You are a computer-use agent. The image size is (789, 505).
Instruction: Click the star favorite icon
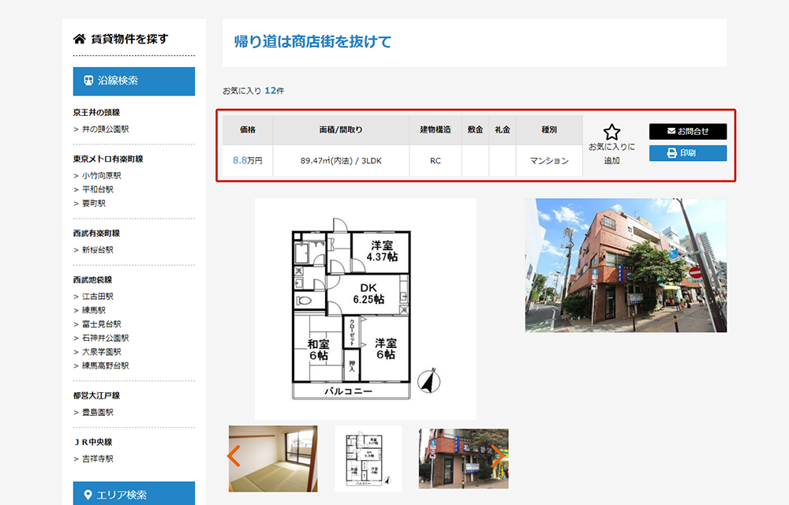point(611,133)
